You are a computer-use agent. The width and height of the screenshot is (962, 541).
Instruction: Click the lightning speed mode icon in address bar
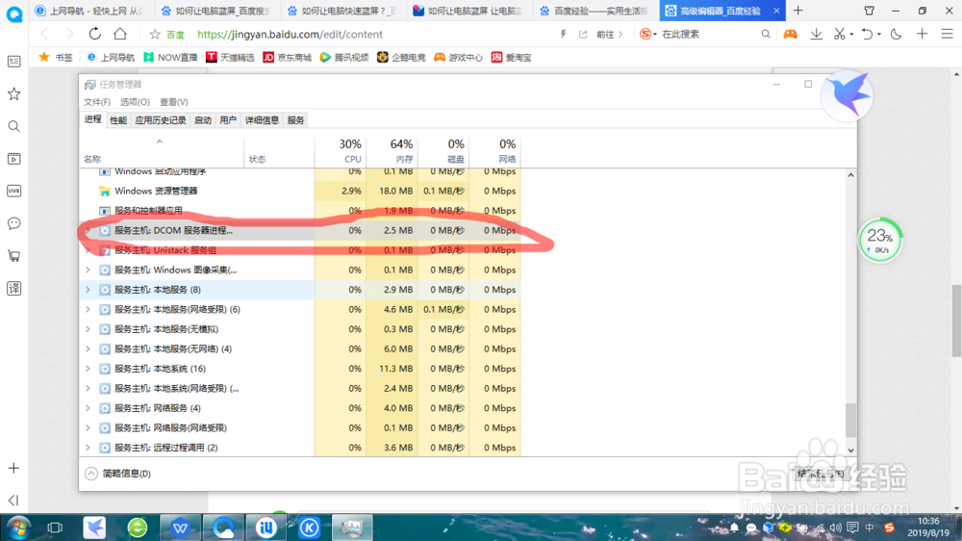tap(563, 35)
